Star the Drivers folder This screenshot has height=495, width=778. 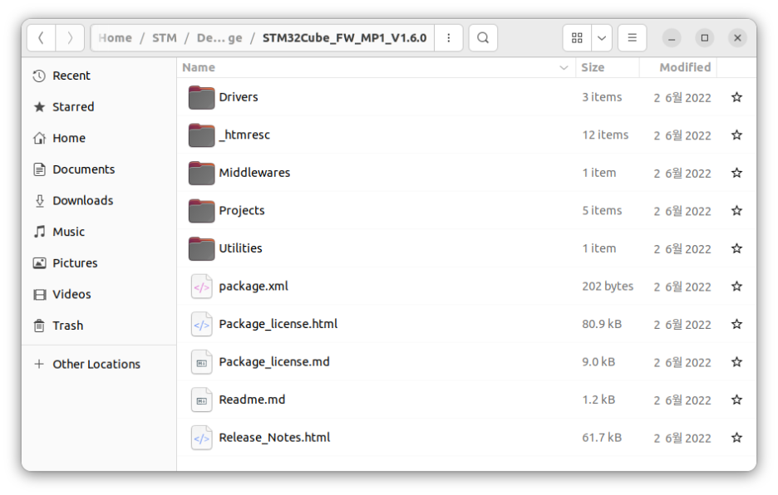point(736,97)
